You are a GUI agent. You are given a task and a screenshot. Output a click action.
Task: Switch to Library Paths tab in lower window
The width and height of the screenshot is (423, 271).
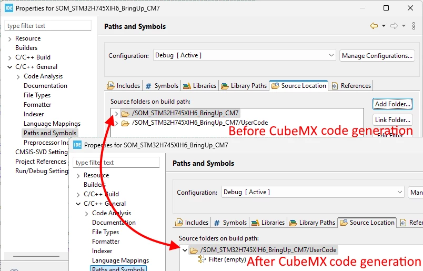(312, 223)
